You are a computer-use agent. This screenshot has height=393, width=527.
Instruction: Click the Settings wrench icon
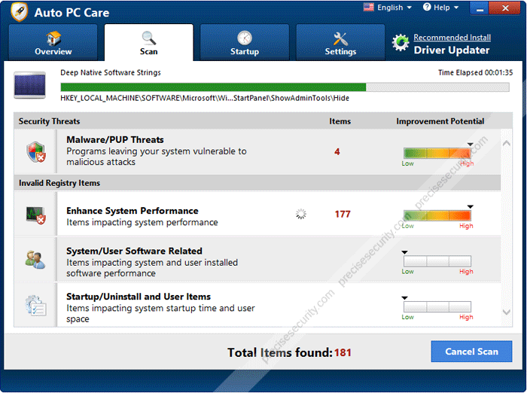[340, 38]
